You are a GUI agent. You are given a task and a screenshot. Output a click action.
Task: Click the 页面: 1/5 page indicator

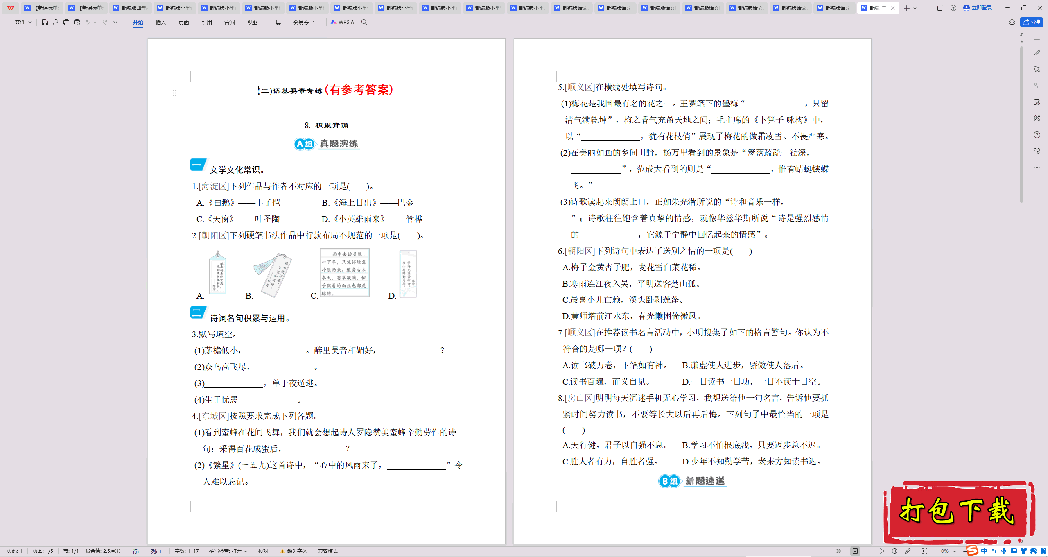(43, 551)
